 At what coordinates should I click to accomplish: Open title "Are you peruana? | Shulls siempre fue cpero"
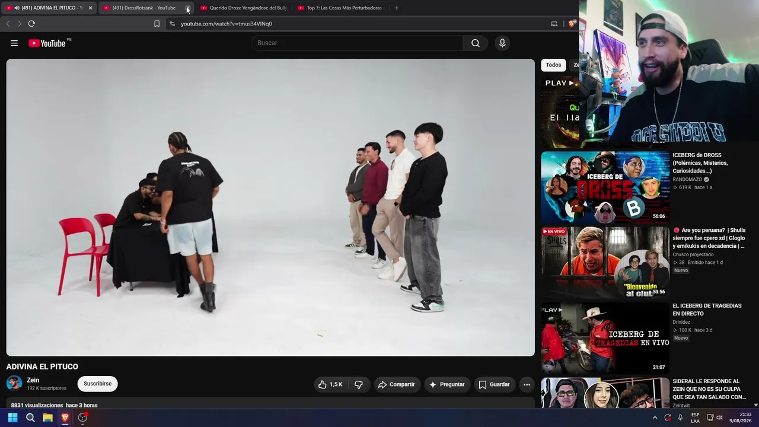709,238
